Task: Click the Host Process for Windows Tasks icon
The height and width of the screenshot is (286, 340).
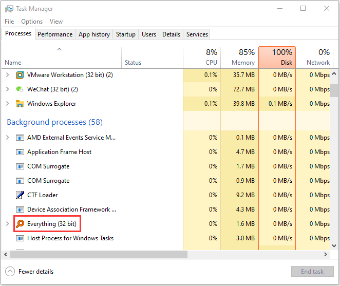Action: (20, 238)
